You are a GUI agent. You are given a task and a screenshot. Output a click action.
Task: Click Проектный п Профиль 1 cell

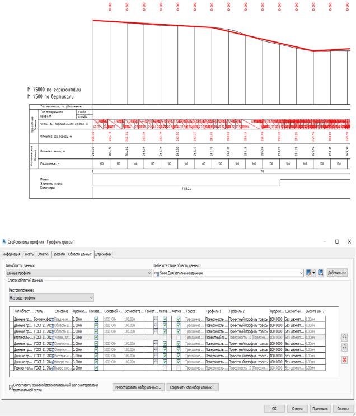217,338
